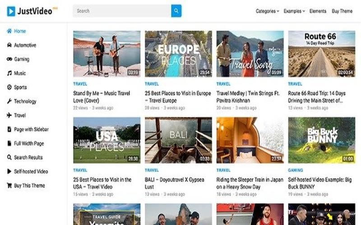The height and width of the screenshot is (225, 361).
Task: Click the JustVideo logo text
Action: pyautogui.click(x=35, y=11)
